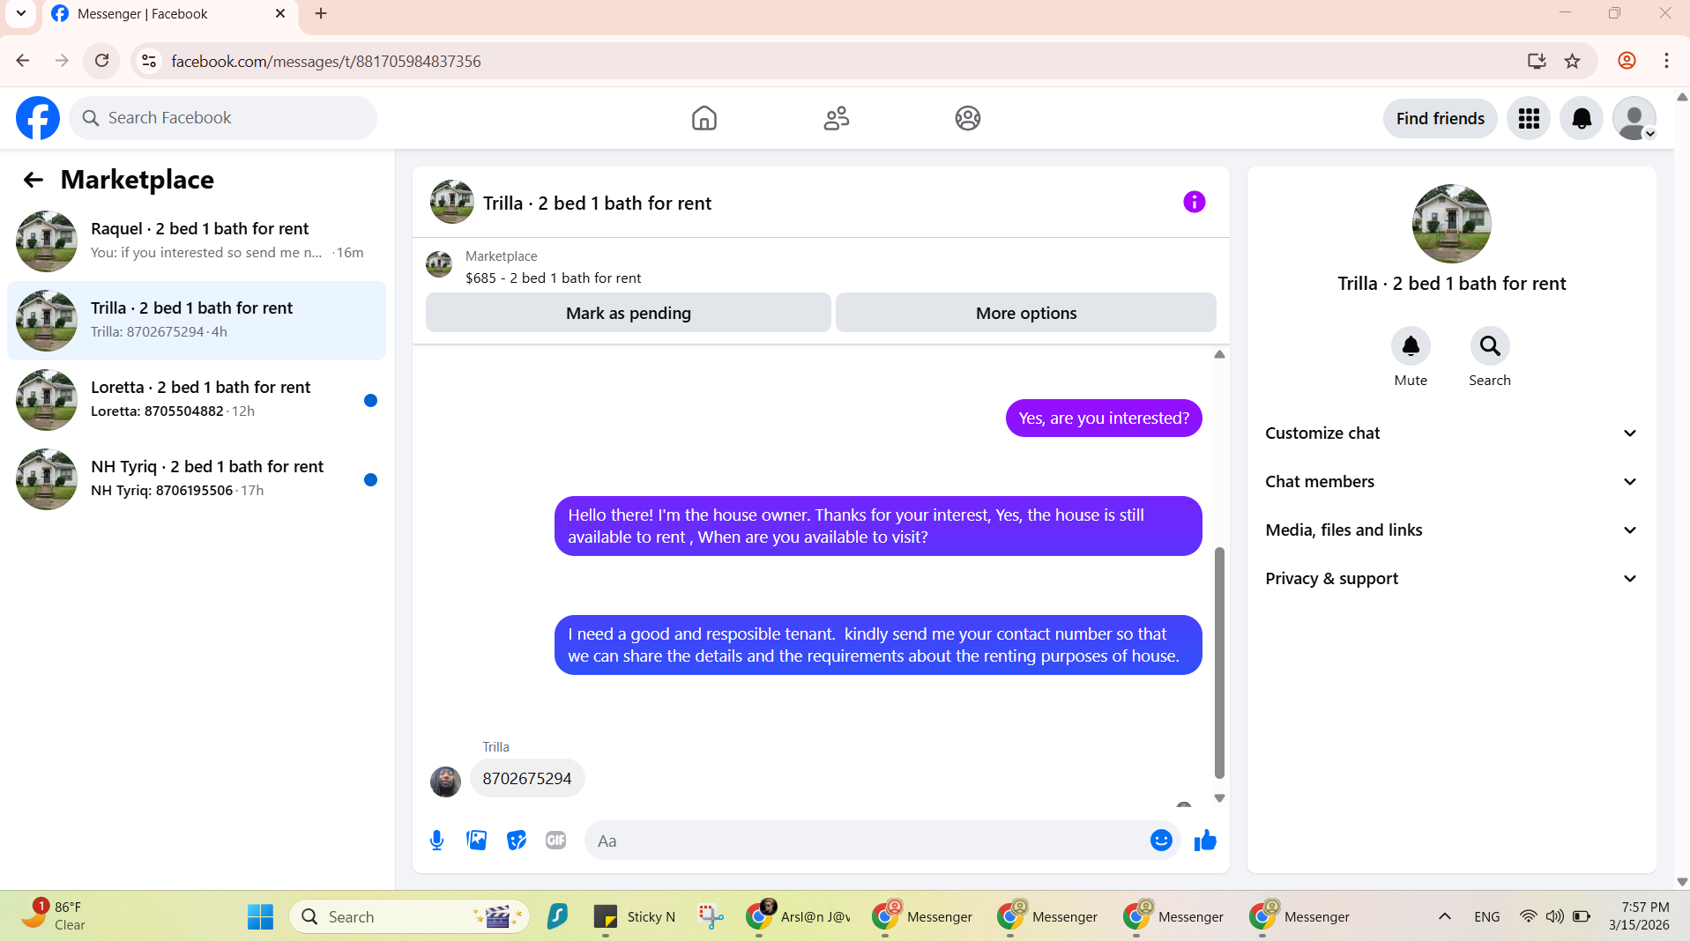
Task: Open the tab search dropdown
Action: (x=21, y=13)
